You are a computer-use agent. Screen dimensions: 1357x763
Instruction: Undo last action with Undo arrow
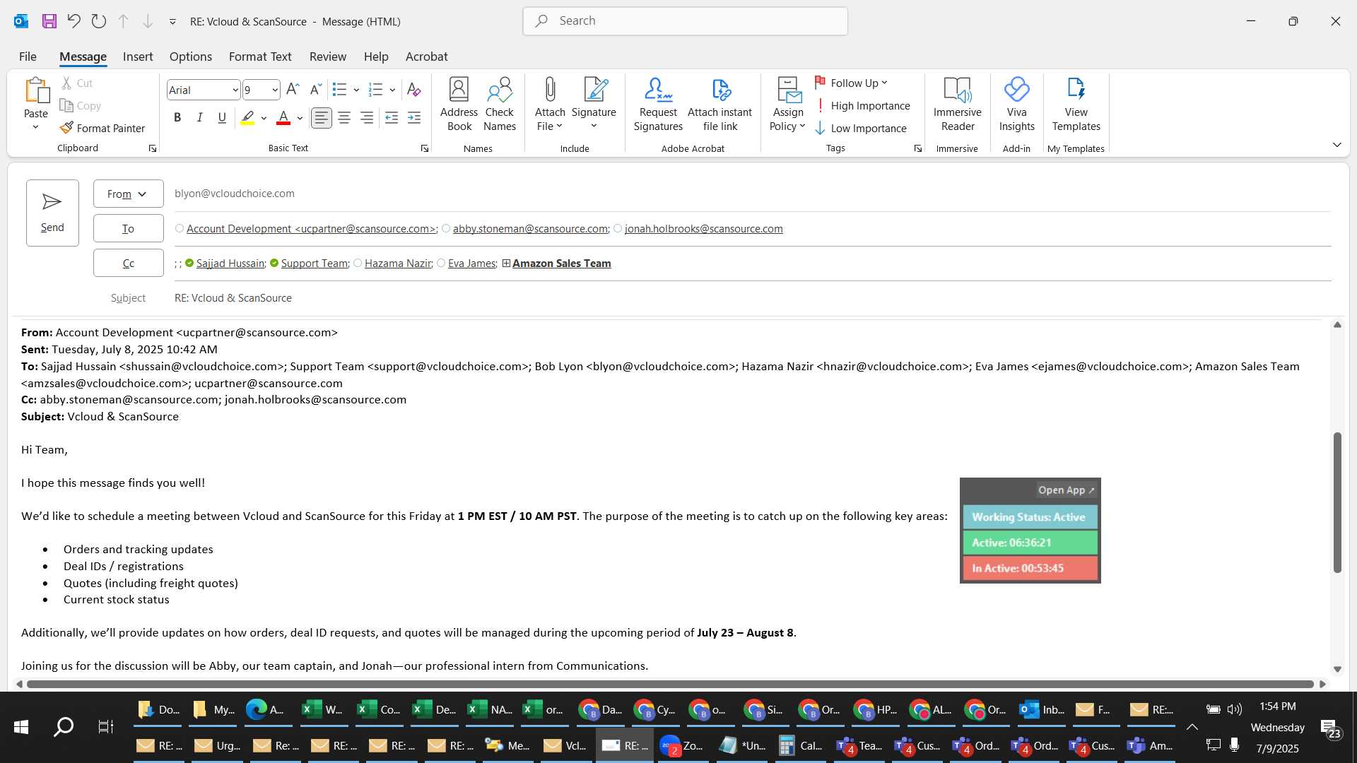click(x=74, y=21)
